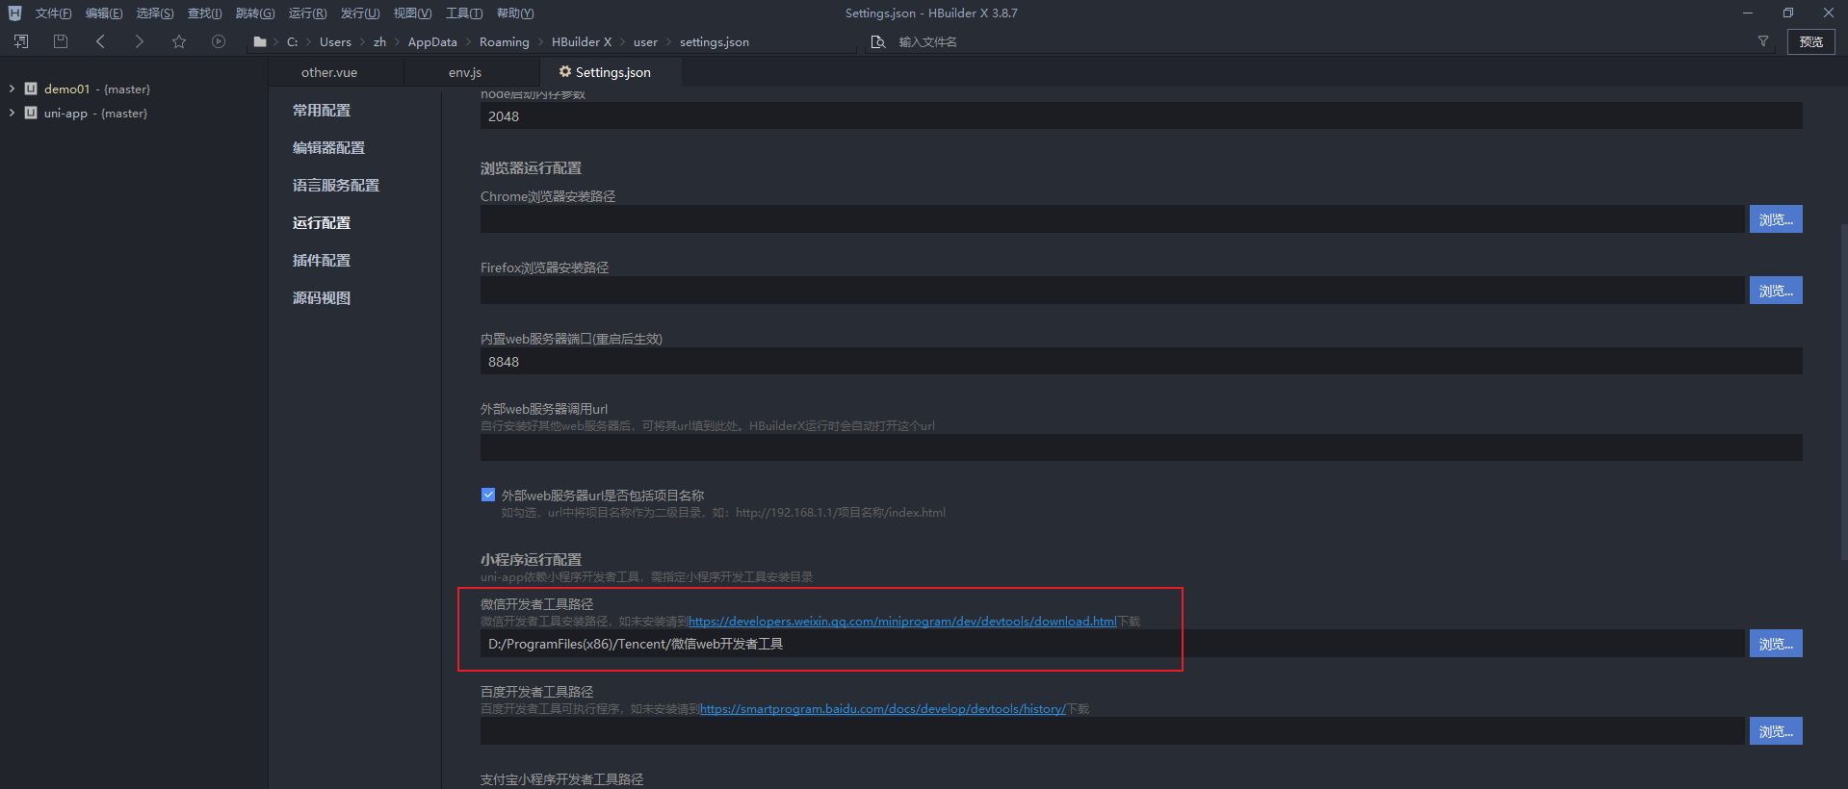This screenshot has height=789, width=1848.
Task: Click the Roaming breadcrumb segment
Action: pyautogui.click(x=505, y=42)
